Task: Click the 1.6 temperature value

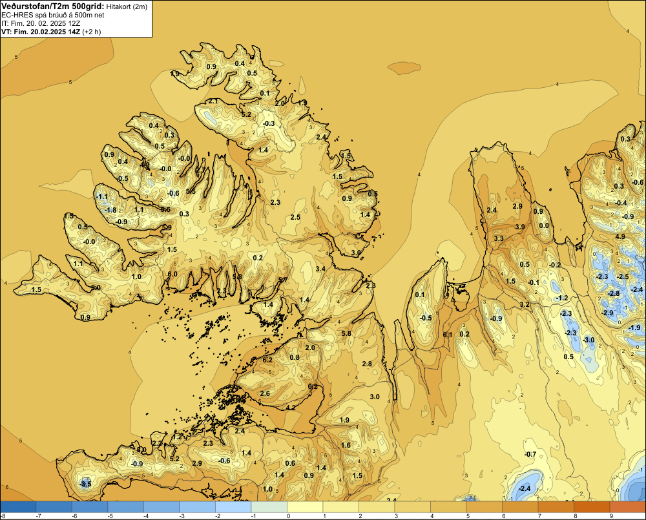Action: 346,445
